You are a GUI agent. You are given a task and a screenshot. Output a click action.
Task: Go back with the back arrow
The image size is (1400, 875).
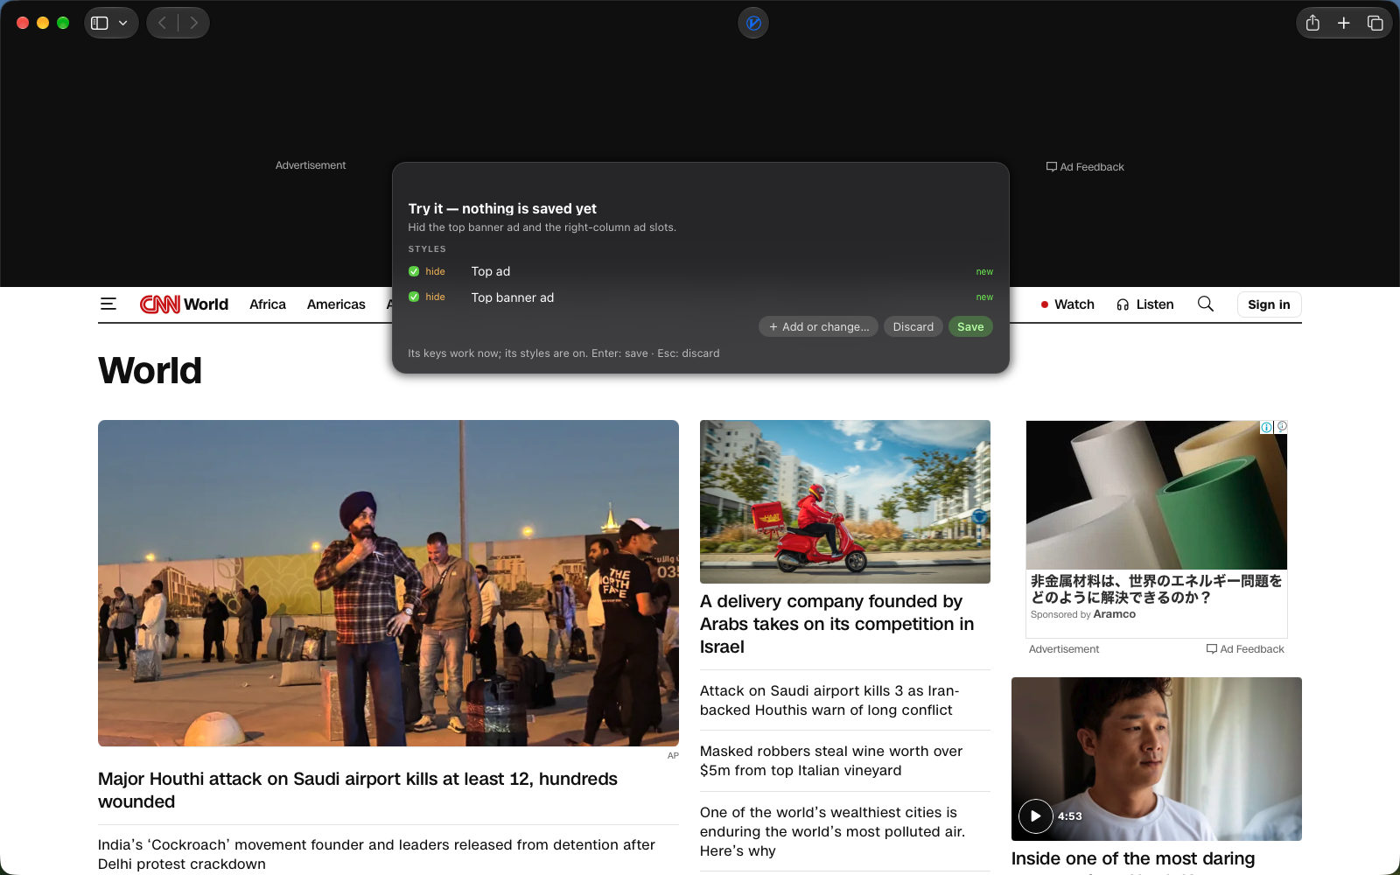(162, 23)
